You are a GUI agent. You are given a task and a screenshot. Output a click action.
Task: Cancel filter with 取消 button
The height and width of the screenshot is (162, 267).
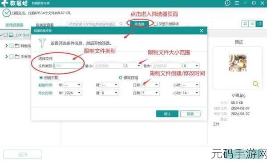[x=190, y=114]
